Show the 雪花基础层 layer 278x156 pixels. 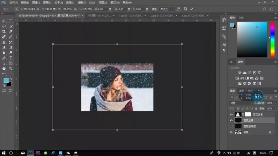231,126
